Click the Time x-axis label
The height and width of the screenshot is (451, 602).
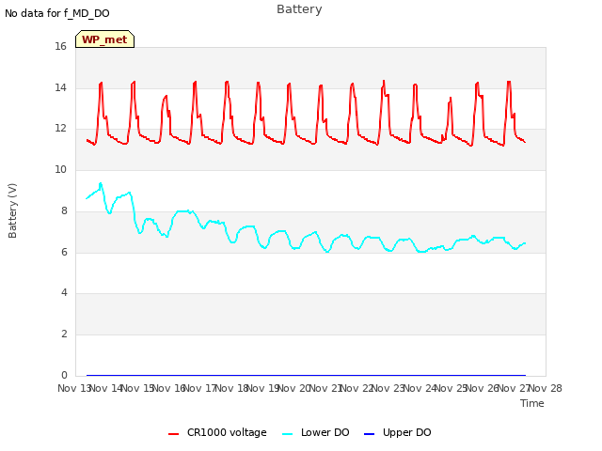[x=532, y=403]
